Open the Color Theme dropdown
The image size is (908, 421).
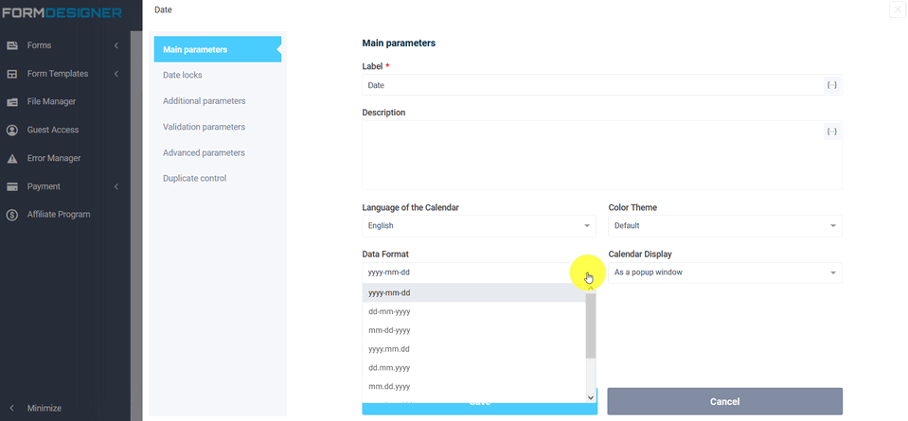tap(724, 226)
